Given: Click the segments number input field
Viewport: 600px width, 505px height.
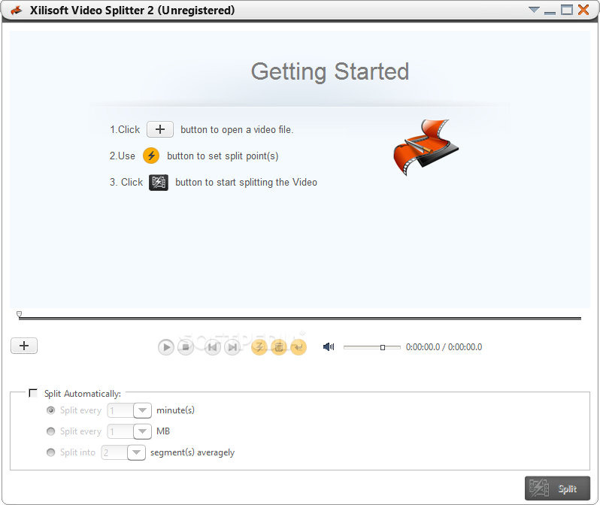Looking at the screenshot, I should click(x=114, y=452).
